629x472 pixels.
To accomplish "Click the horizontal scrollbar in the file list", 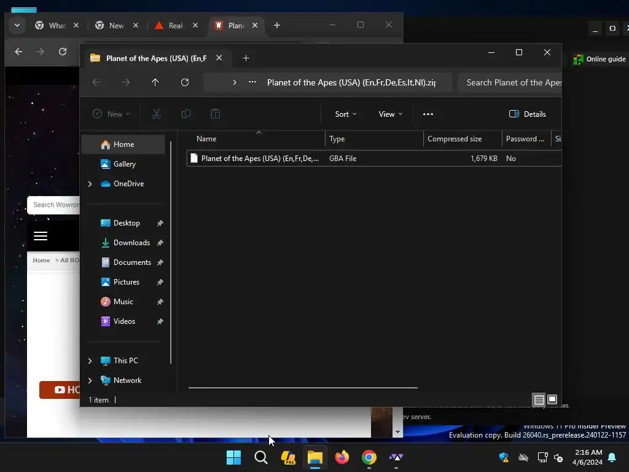I will pyautogui.click(x=303, y=388).
